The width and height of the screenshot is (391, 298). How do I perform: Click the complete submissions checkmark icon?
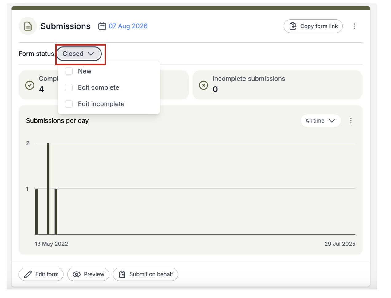[30, 85]
